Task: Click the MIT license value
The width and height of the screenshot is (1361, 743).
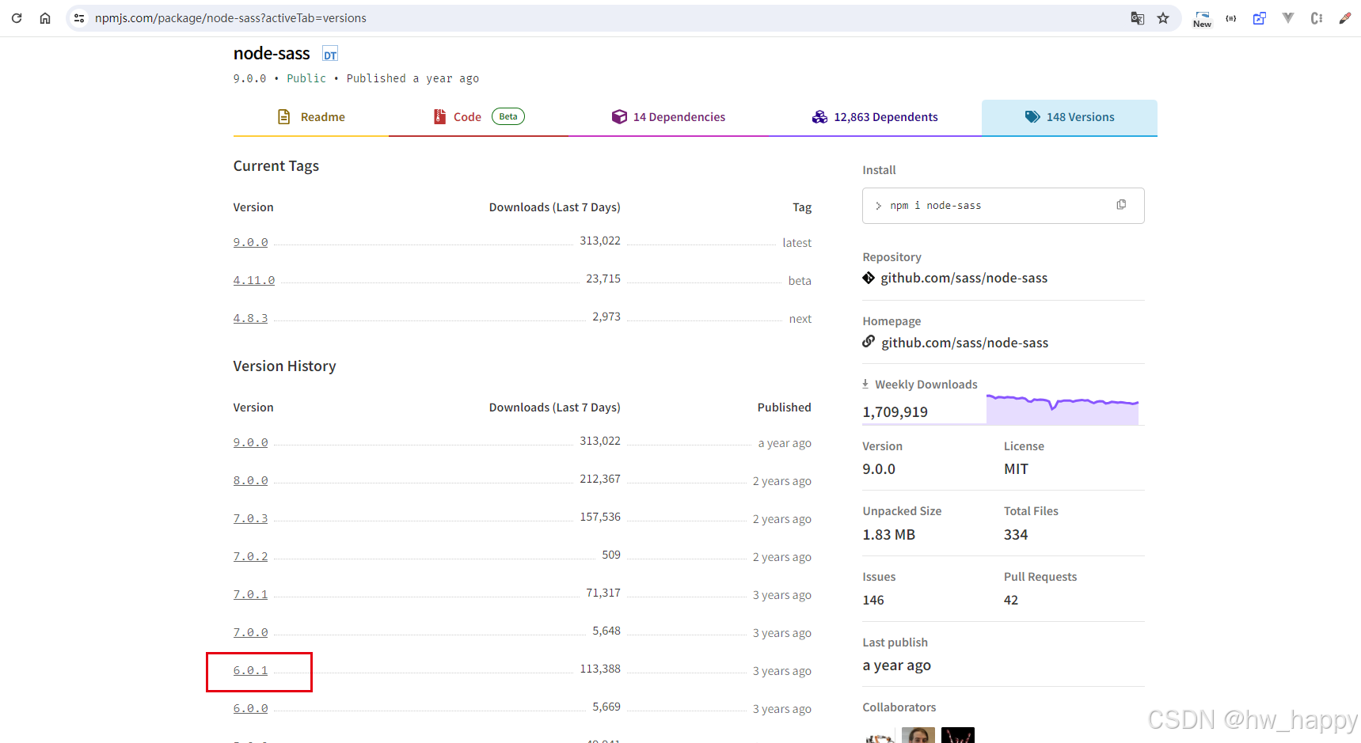Action: [x=1016, y=469]
